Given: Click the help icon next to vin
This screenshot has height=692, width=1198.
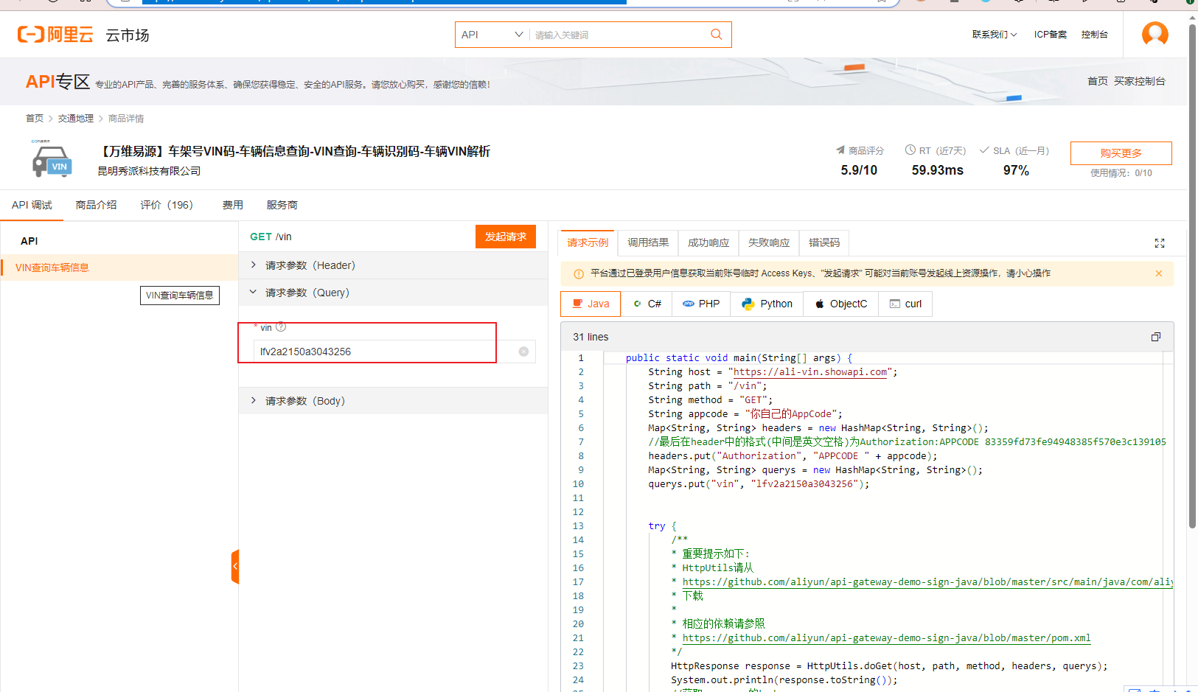Looking at the screenshot, I should [x=281, y=327].
